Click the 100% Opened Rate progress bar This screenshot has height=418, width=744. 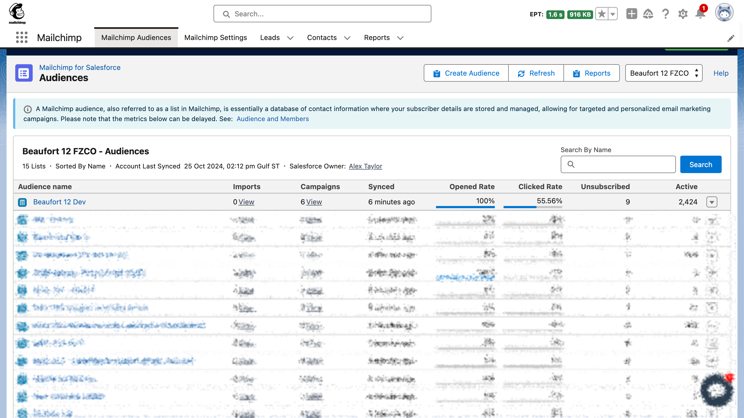point(465,207)
